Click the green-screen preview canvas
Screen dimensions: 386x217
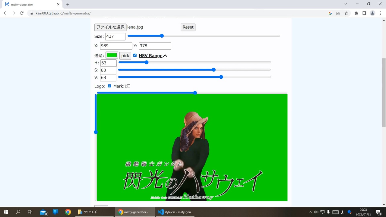pyautogui.click(x=192, y=147)
